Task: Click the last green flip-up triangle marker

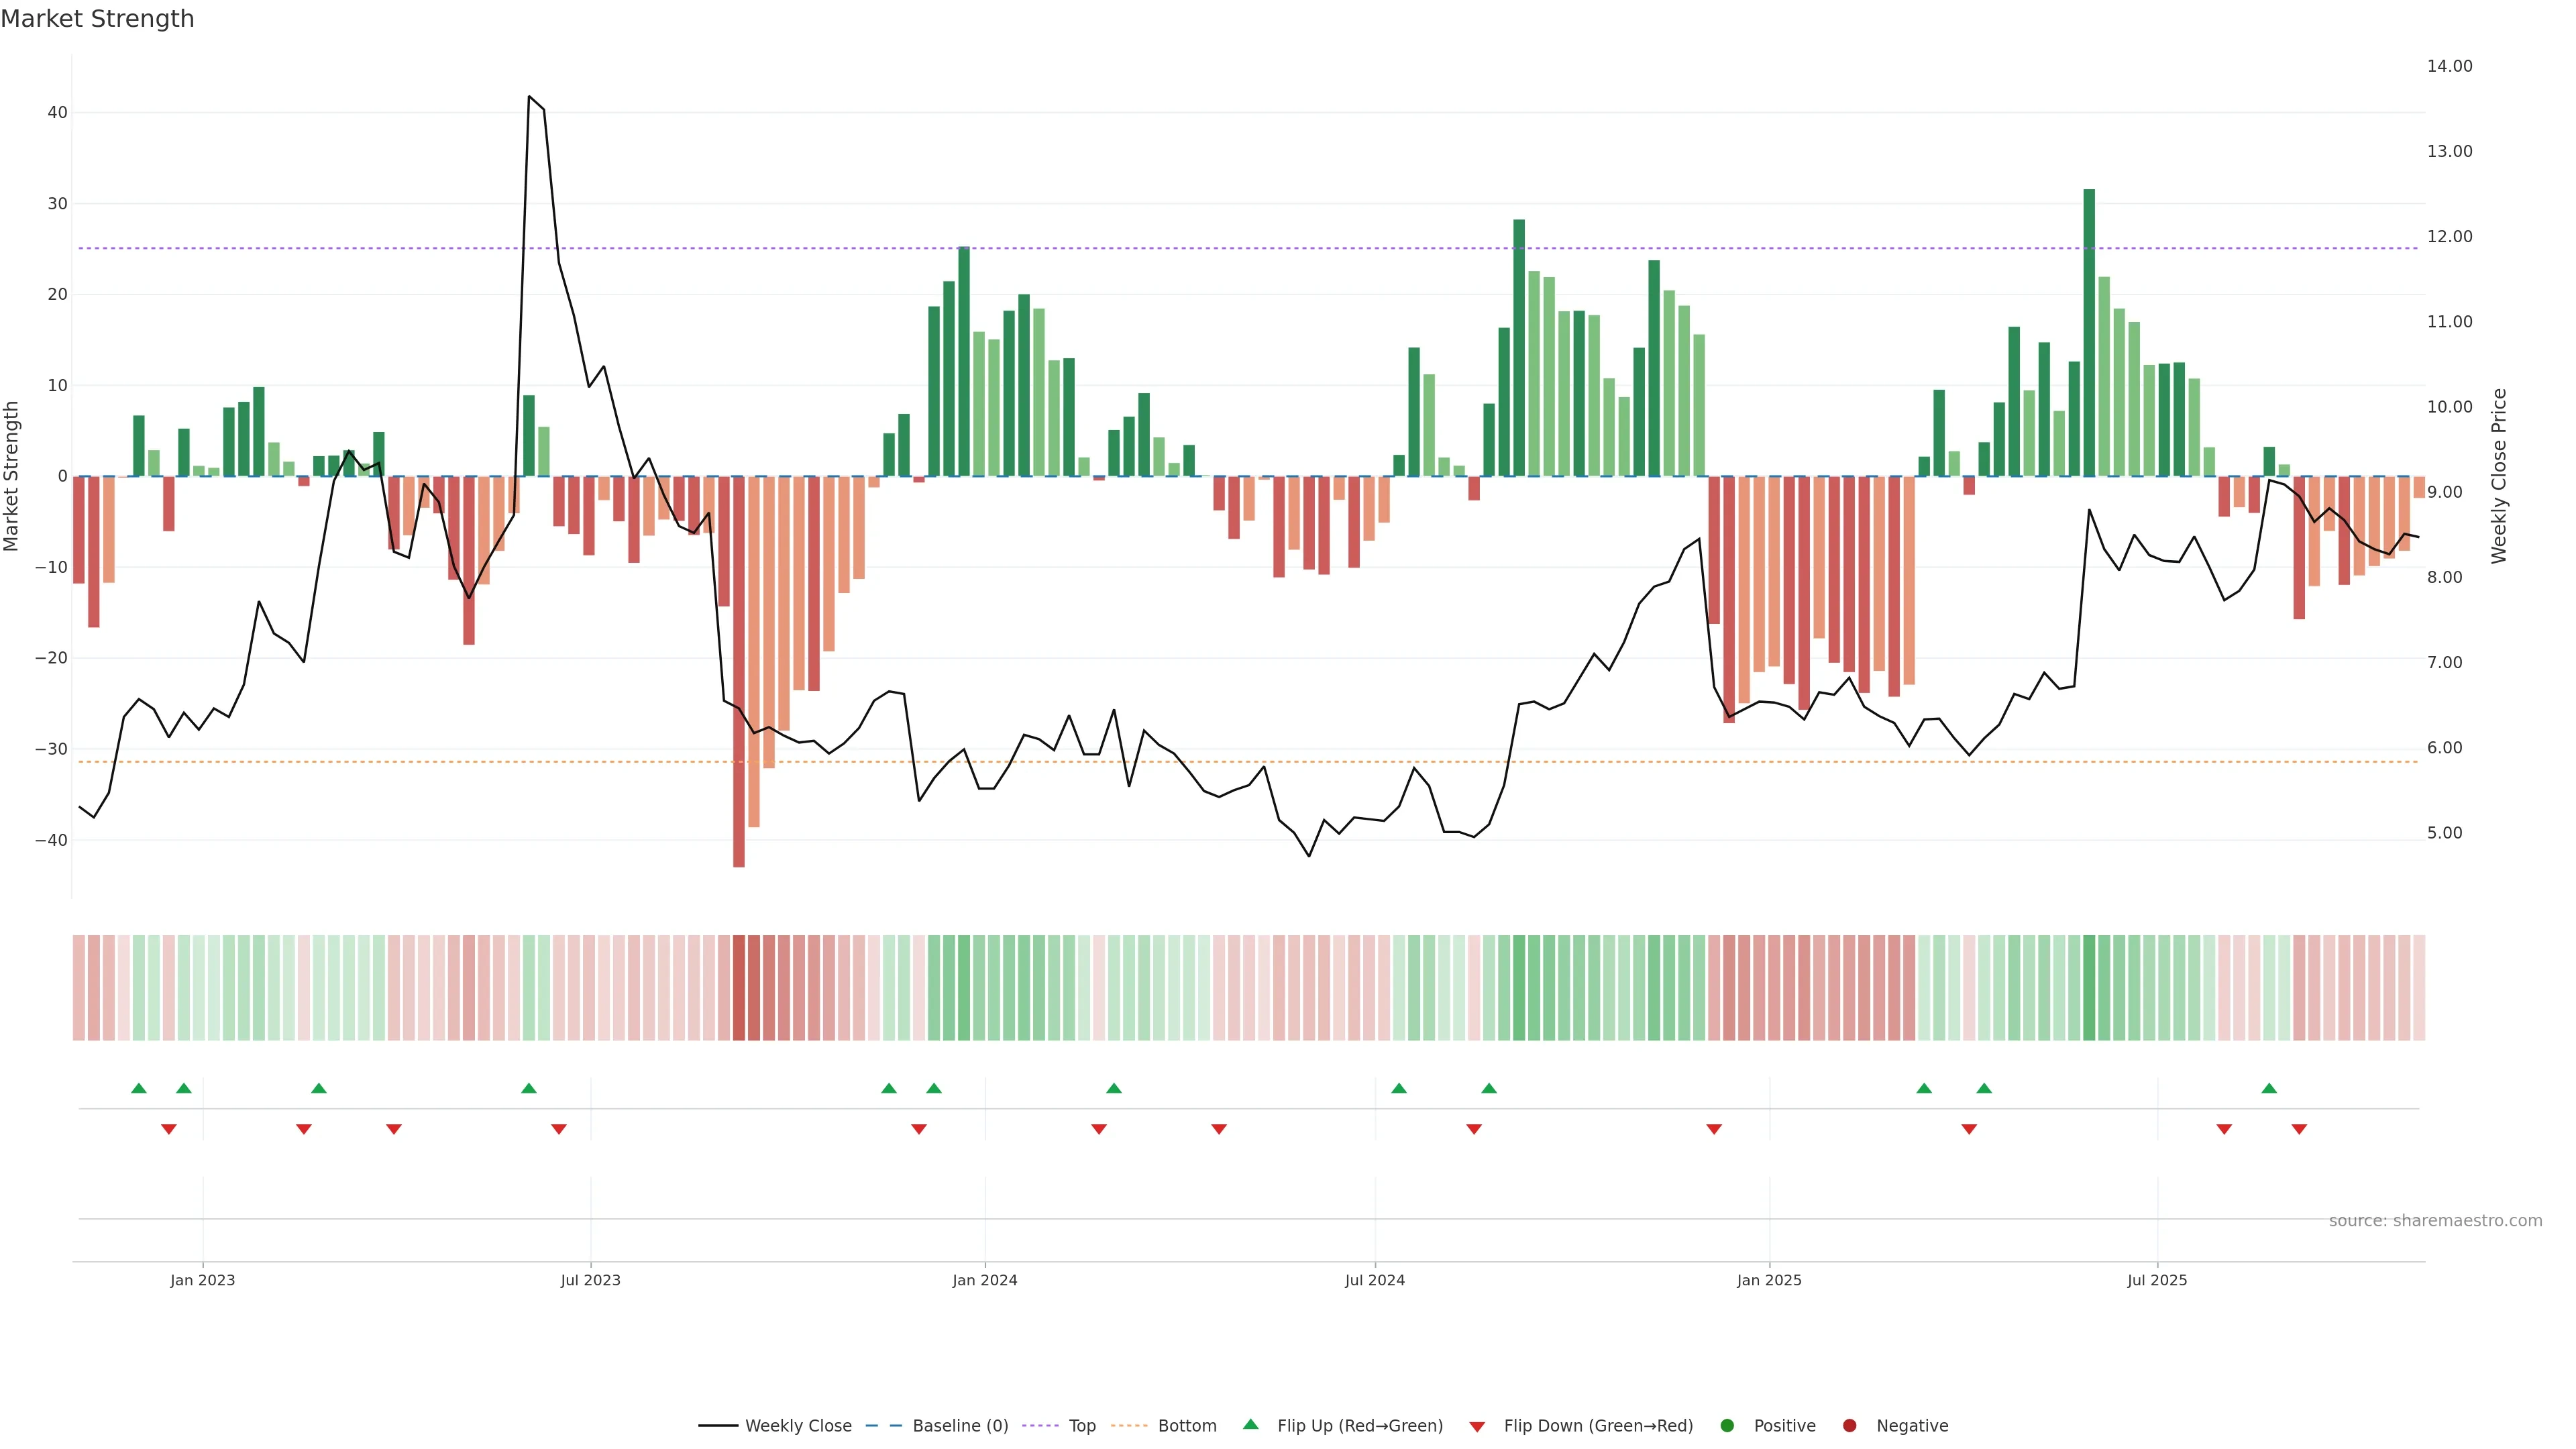Action: pos(2269,1088)
